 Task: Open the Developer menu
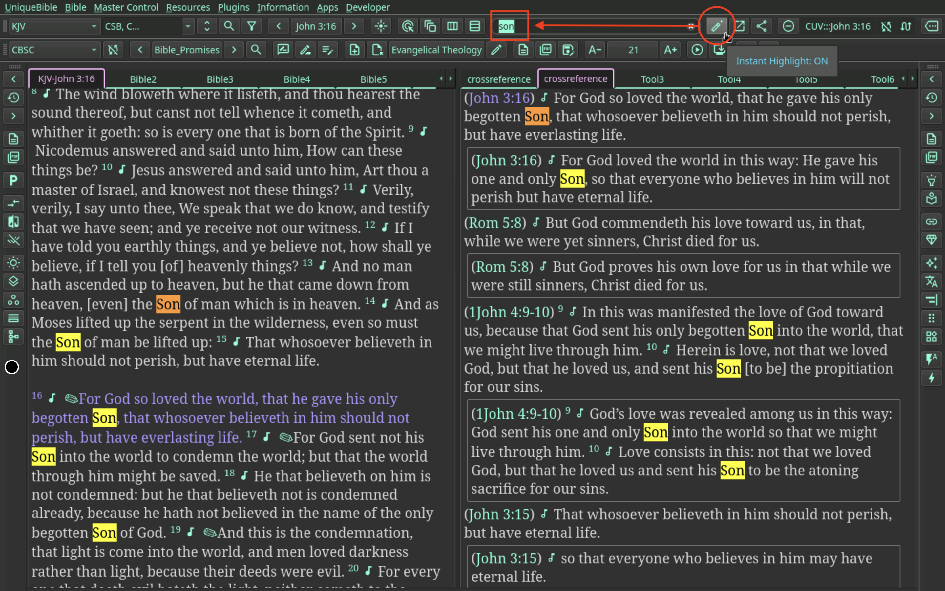click(x=368, y=7)
